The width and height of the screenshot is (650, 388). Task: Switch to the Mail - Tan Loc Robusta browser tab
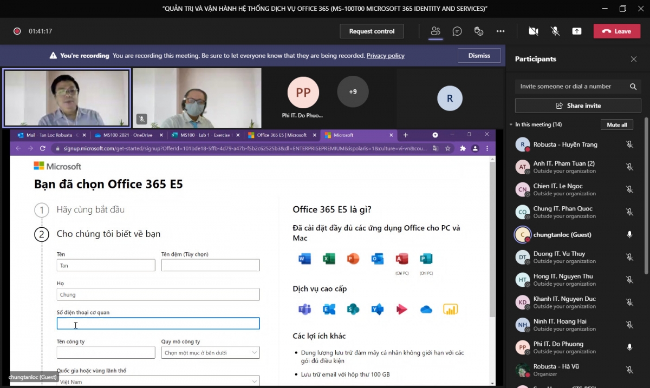tap(51, 135)
